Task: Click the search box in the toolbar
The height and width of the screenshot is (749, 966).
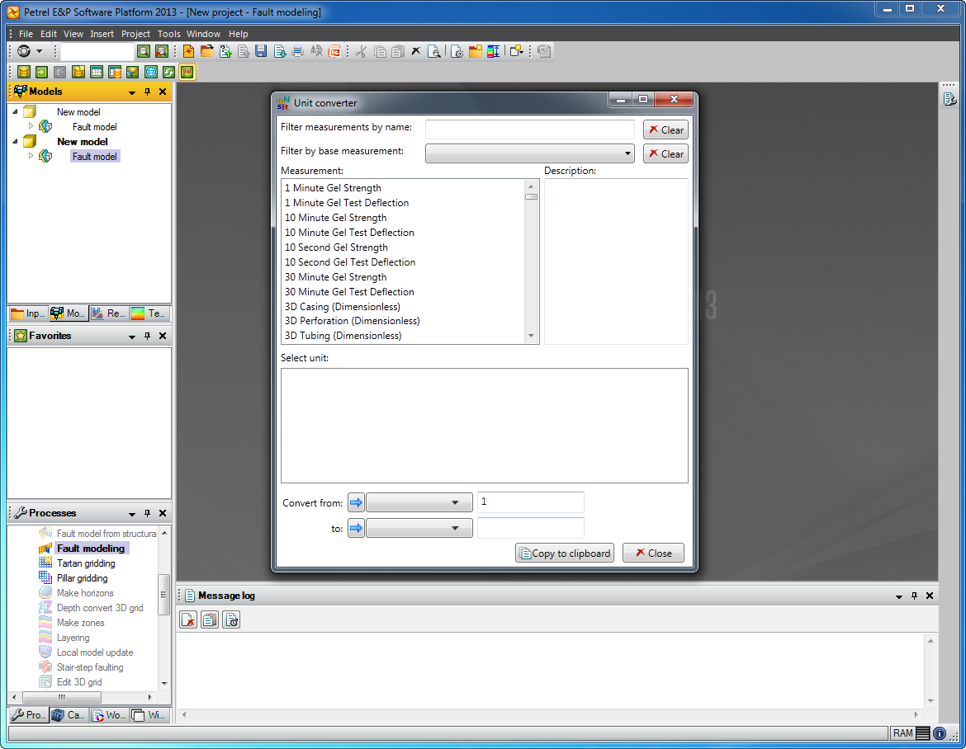Action: click(x=97, y=52)
